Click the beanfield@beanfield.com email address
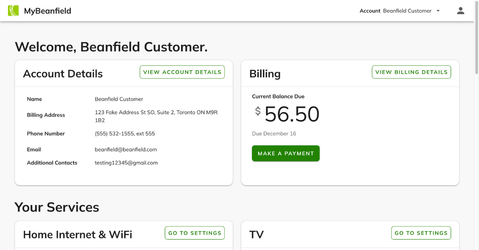The height and width of the screenshot is (250, 479). [x=126, y=150]
